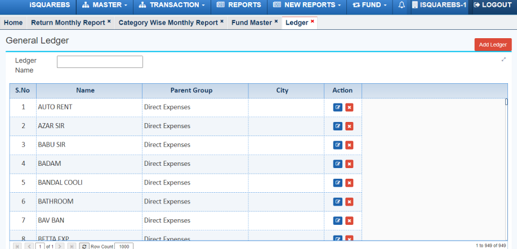This screenshot has width=517, height=249.
Task: Refresh the ledger grid
Action: pyautogui.click(x=84, y=246)
